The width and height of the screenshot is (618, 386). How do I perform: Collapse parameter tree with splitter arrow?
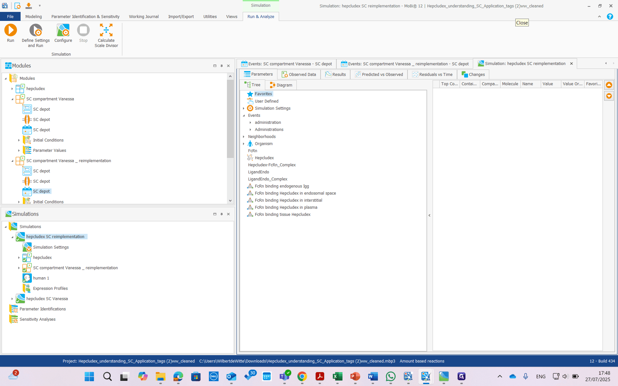coord(429,216)
